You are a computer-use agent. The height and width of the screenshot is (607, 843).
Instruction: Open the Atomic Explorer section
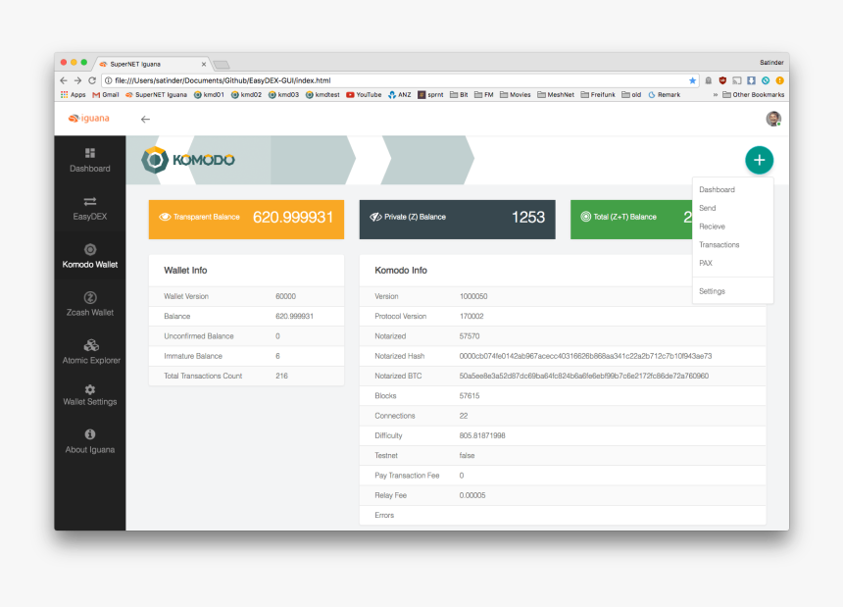(89, 352)
